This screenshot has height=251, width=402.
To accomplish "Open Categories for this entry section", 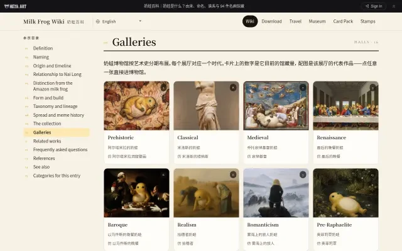I will click(x=57, y=176).
